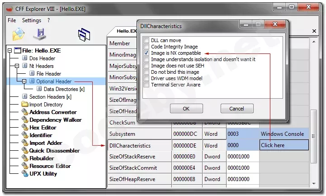Select File Header in the tree
The width and height of the screenshot is (326, 196).
(49, 73)
